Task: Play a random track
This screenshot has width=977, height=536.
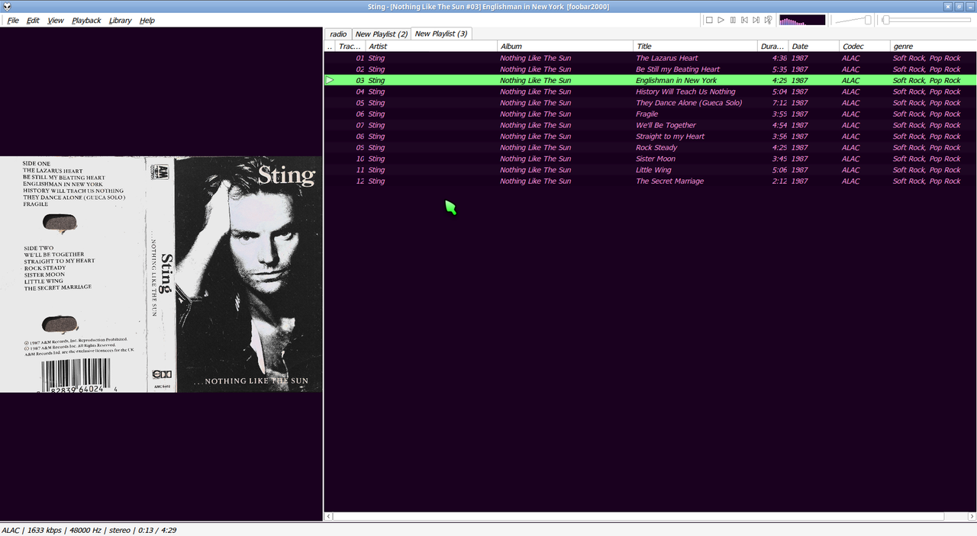Action: click(x=768, y=20)
